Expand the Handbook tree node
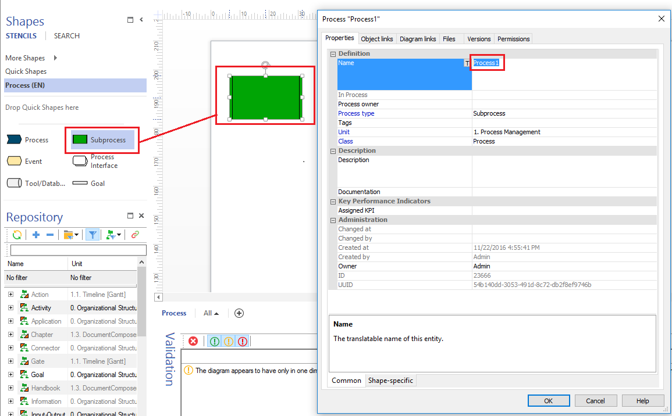The height and width of the screenshot is (416, 672). [10, 388]
